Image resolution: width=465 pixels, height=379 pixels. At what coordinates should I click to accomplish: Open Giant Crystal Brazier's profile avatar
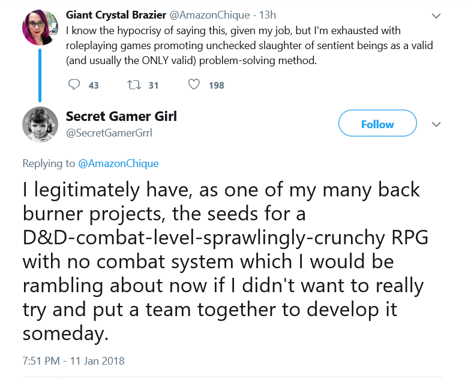40,28
